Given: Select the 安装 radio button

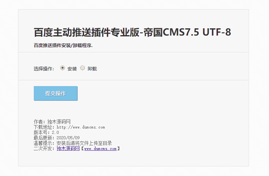Looking at the screenshot, I should click(x=63, y=68).
